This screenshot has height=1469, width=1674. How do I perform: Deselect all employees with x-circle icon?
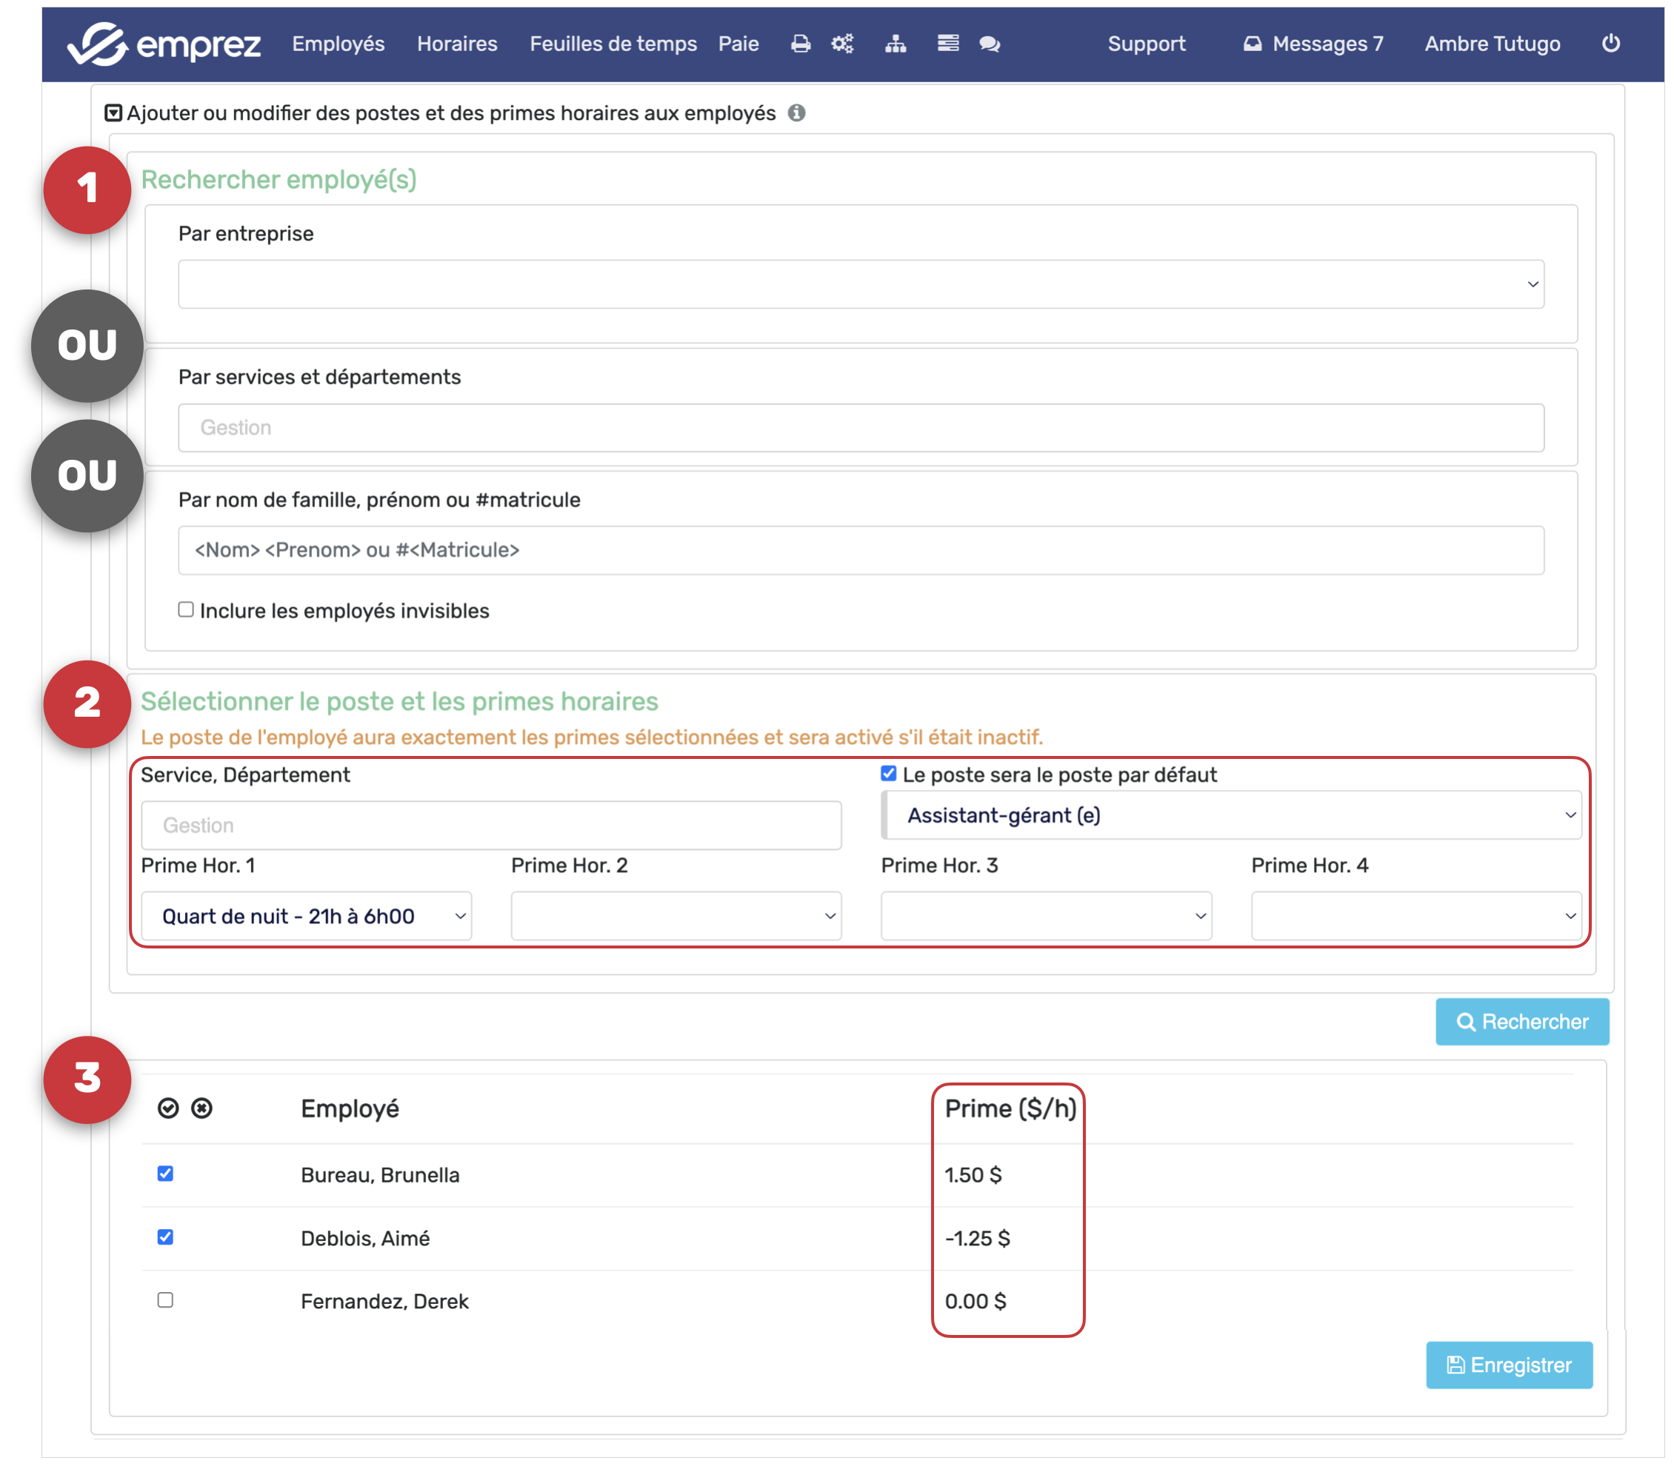pyautogui.click(x=201, y=1108)
